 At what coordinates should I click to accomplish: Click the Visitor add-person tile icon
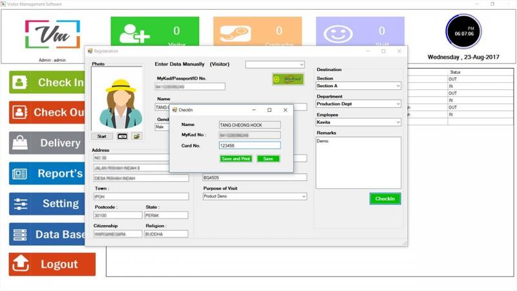click(x=134, y=34)
